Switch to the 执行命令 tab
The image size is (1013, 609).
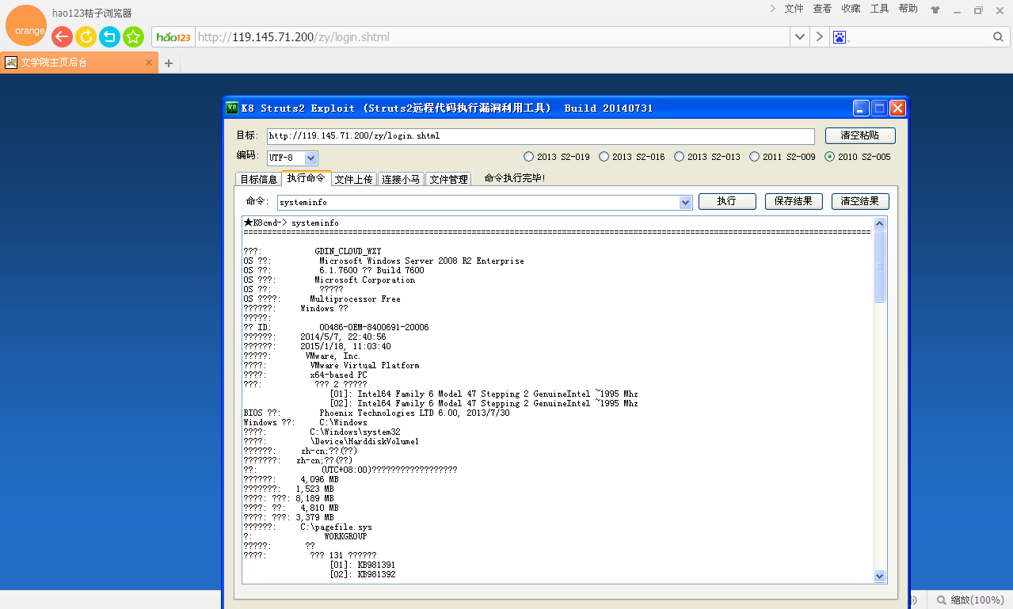[306, 178]
